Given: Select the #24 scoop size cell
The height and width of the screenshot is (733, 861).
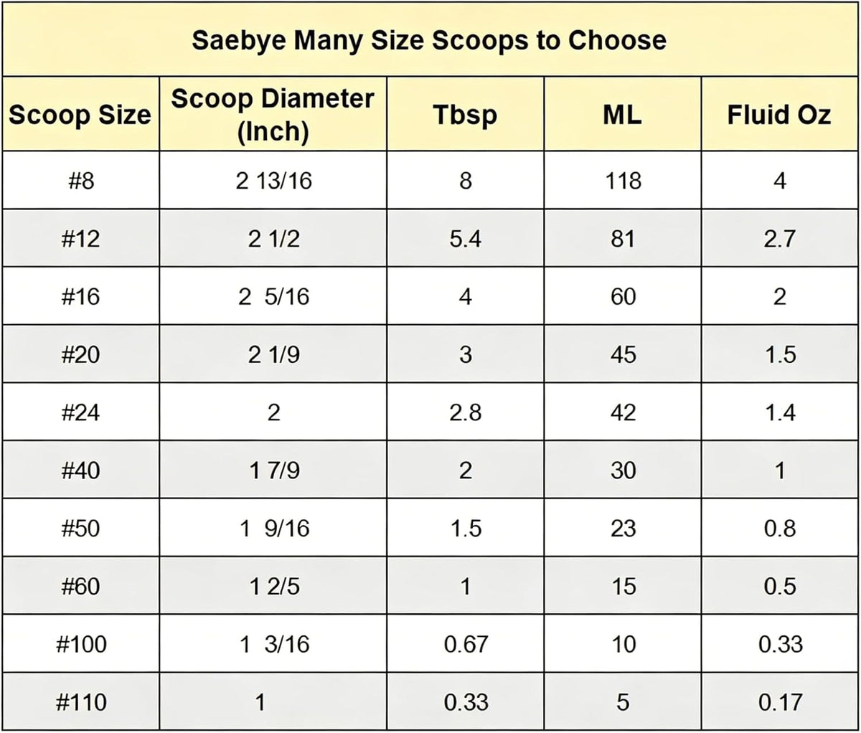Looking at the screenshot, I should click(80, 412).
